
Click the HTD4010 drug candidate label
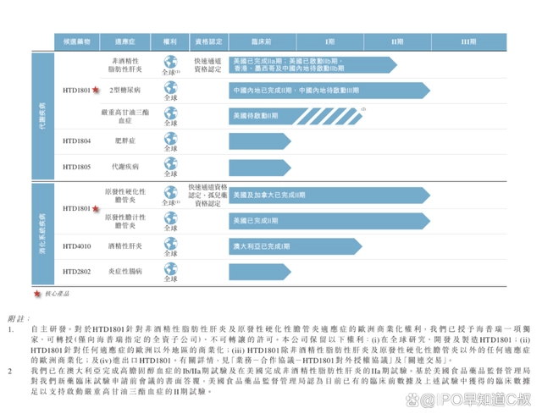tap(76, 246)
